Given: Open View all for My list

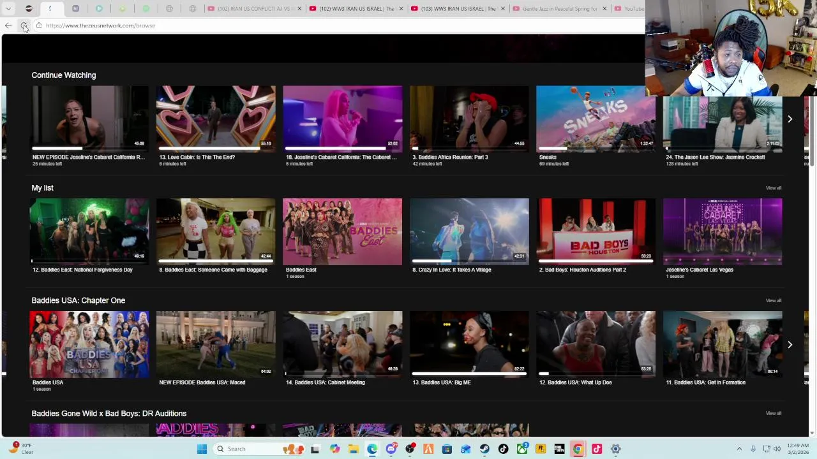Looking at the screenshot, I should [x=773, y=188].
